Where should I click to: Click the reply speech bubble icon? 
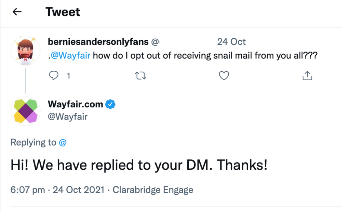point(54,75)
